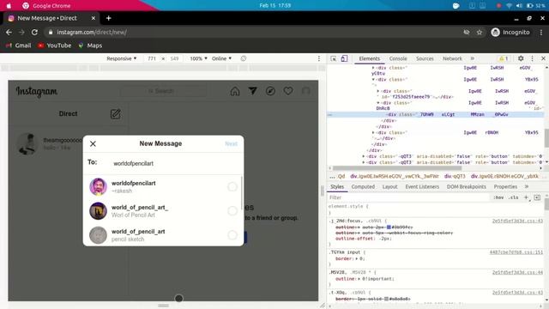Open the Maps bookmark
Screen dimensions: 549x309
pos(90,45)
